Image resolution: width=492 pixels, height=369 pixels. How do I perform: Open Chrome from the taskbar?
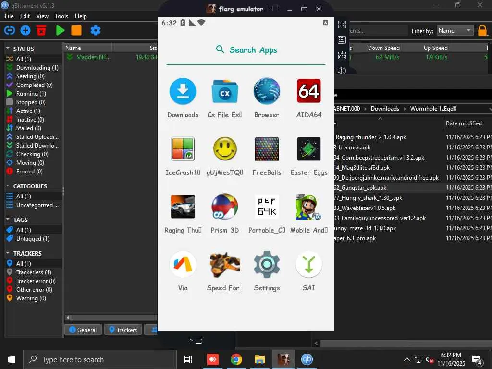click(236, 359)
